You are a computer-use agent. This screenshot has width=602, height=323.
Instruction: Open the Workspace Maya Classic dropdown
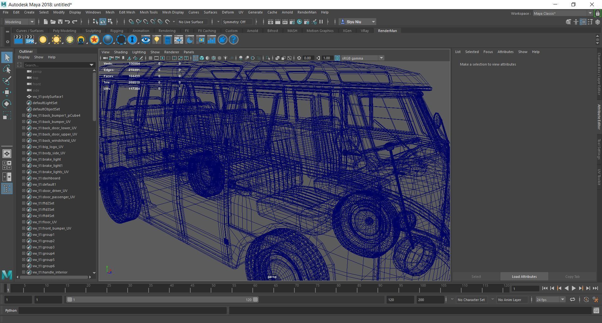click(x=563, y=13)
